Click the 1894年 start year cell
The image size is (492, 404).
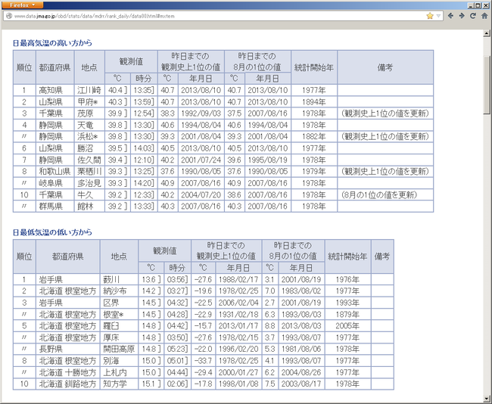(x=314, y=102)
